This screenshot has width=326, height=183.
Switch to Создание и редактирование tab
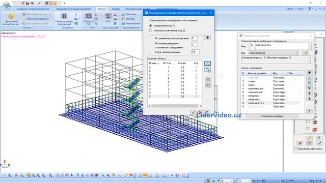pyautogui.click(x=33, y=9)
